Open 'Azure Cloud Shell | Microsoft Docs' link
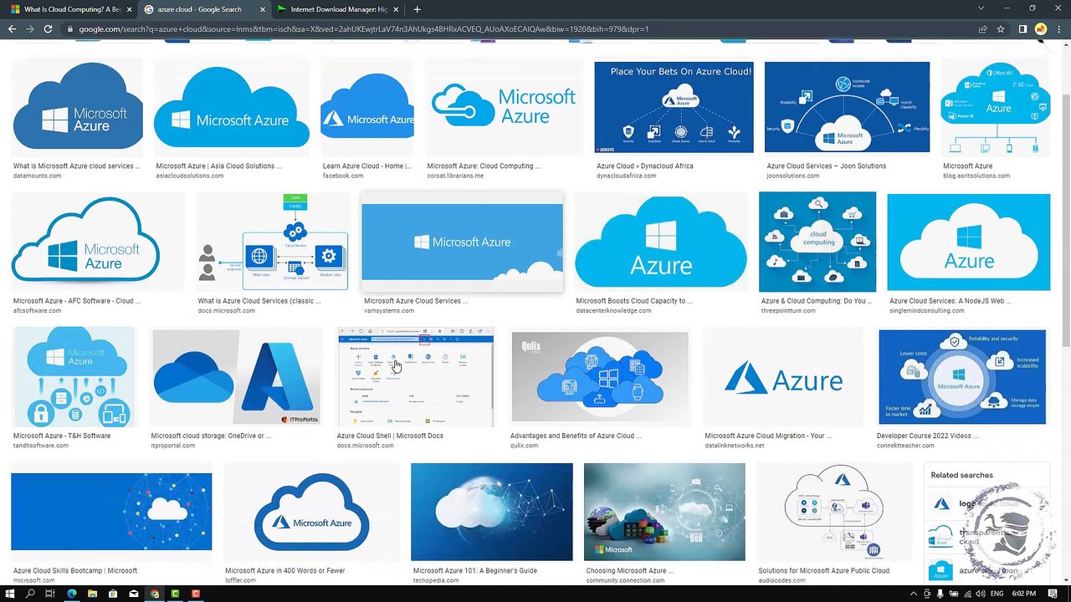 [x=390, y=436]
